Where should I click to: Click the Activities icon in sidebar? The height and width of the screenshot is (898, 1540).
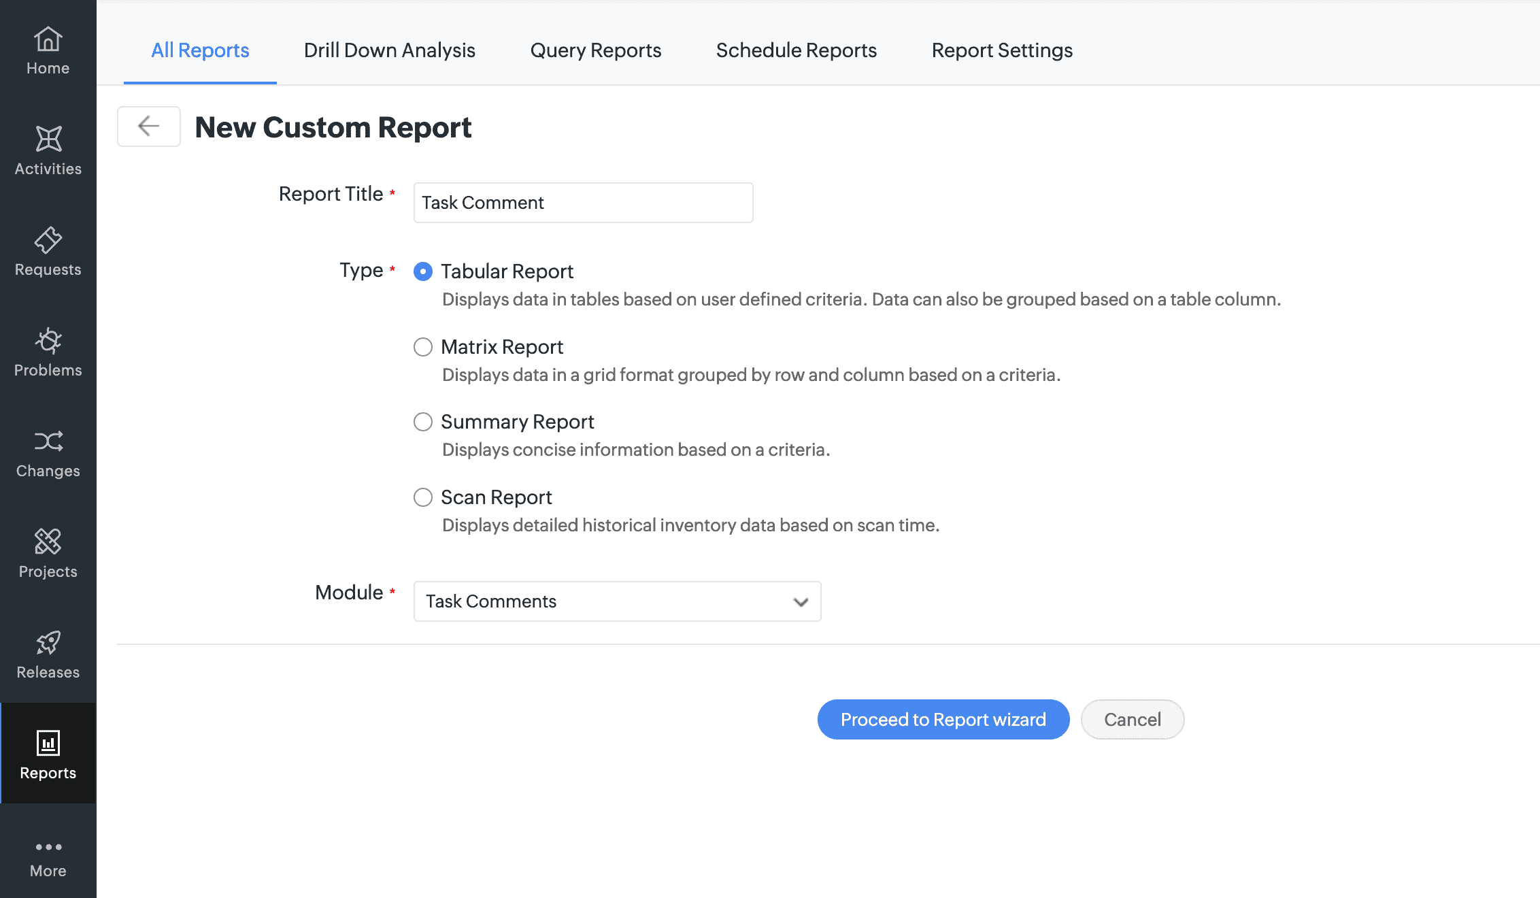(48, 138)
